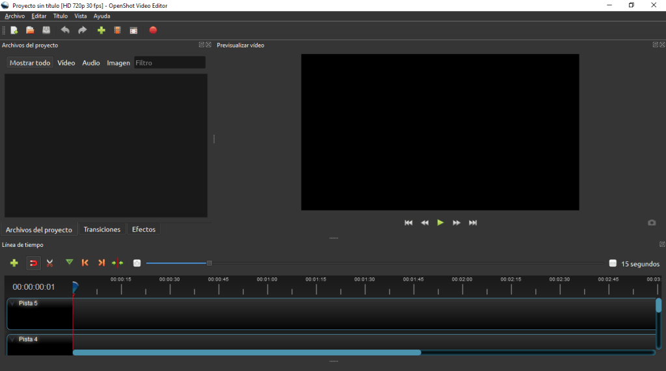Save the project using the toolbar icon
This screenshot has height=371, width=666.
point(46,30)
